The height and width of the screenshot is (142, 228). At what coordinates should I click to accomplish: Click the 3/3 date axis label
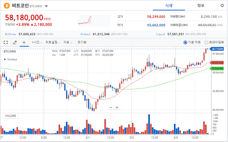coord(176,137)
